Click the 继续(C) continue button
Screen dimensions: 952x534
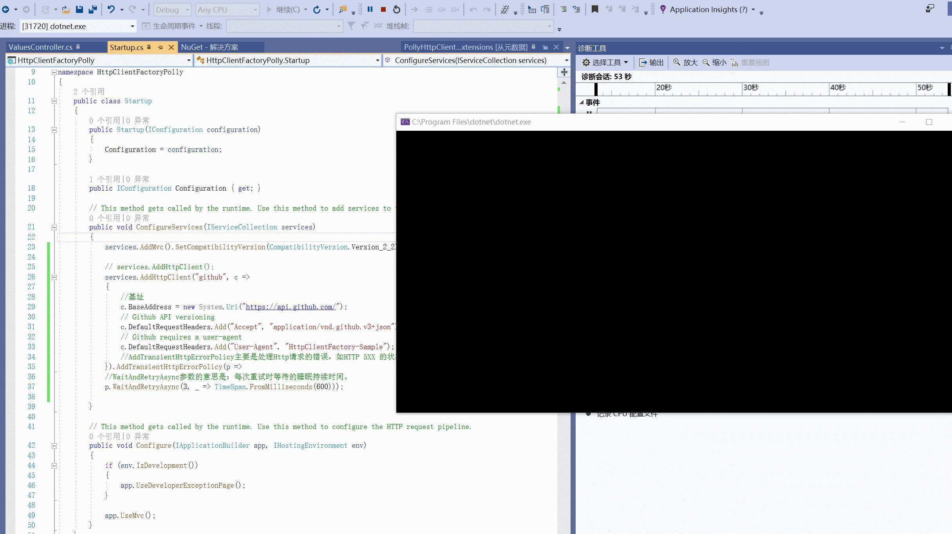283,9
